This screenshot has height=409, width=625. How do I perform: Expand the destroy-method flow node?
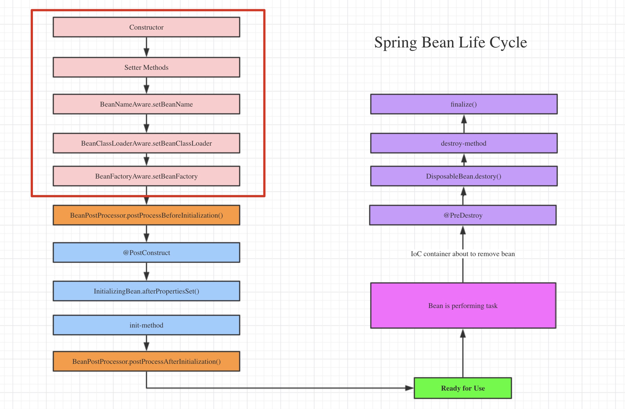(x=461, y=142)
